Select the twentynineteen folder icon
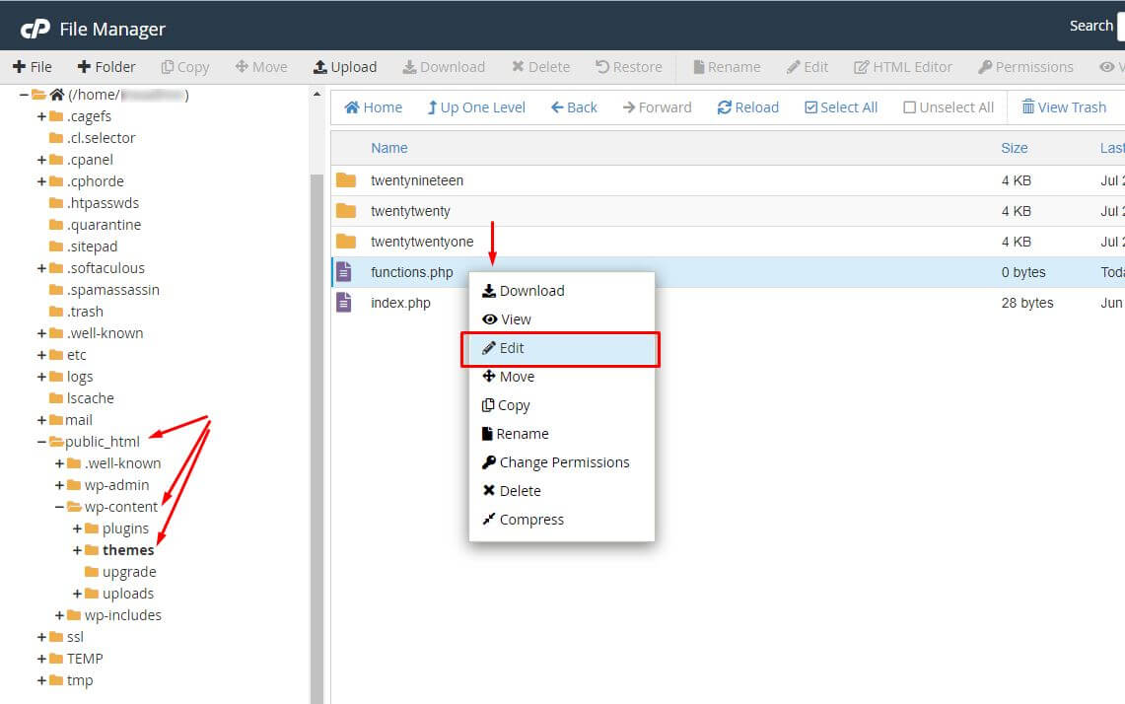 pyautogui.click(x=346, y=180)
